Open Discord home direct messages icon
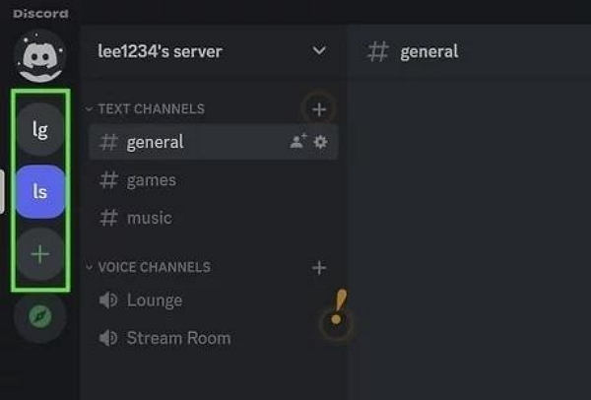This screenshot has width=591, height=400. click(40, 57)
